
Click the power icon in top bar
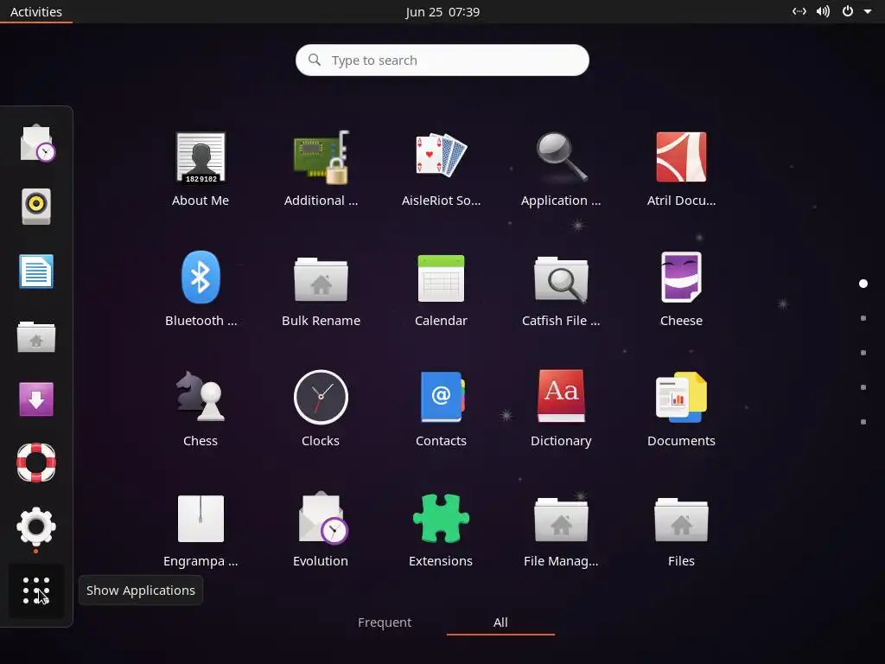pyautogui.click(x=848, y=11)
